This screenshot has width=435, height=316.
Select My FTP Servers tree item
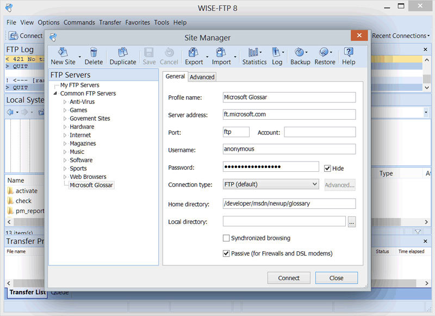(x=79, y=85)
